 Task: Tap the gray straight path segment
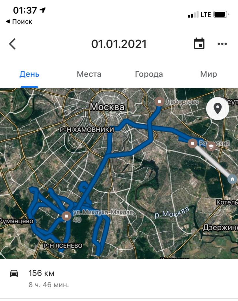tap(213, 162)
